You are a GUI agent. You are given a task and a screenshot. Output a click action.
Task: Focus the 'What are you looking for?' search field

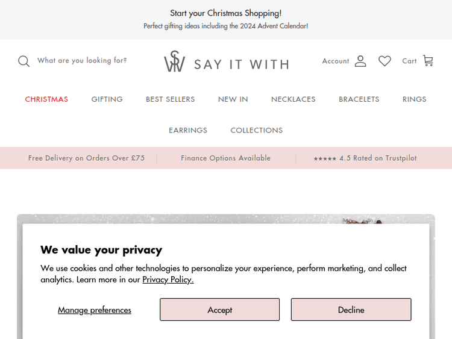tap(82, 61)
